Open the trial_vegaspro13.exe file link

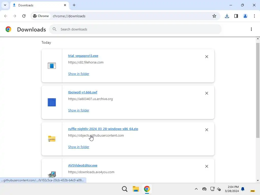(x=83, y=56)
